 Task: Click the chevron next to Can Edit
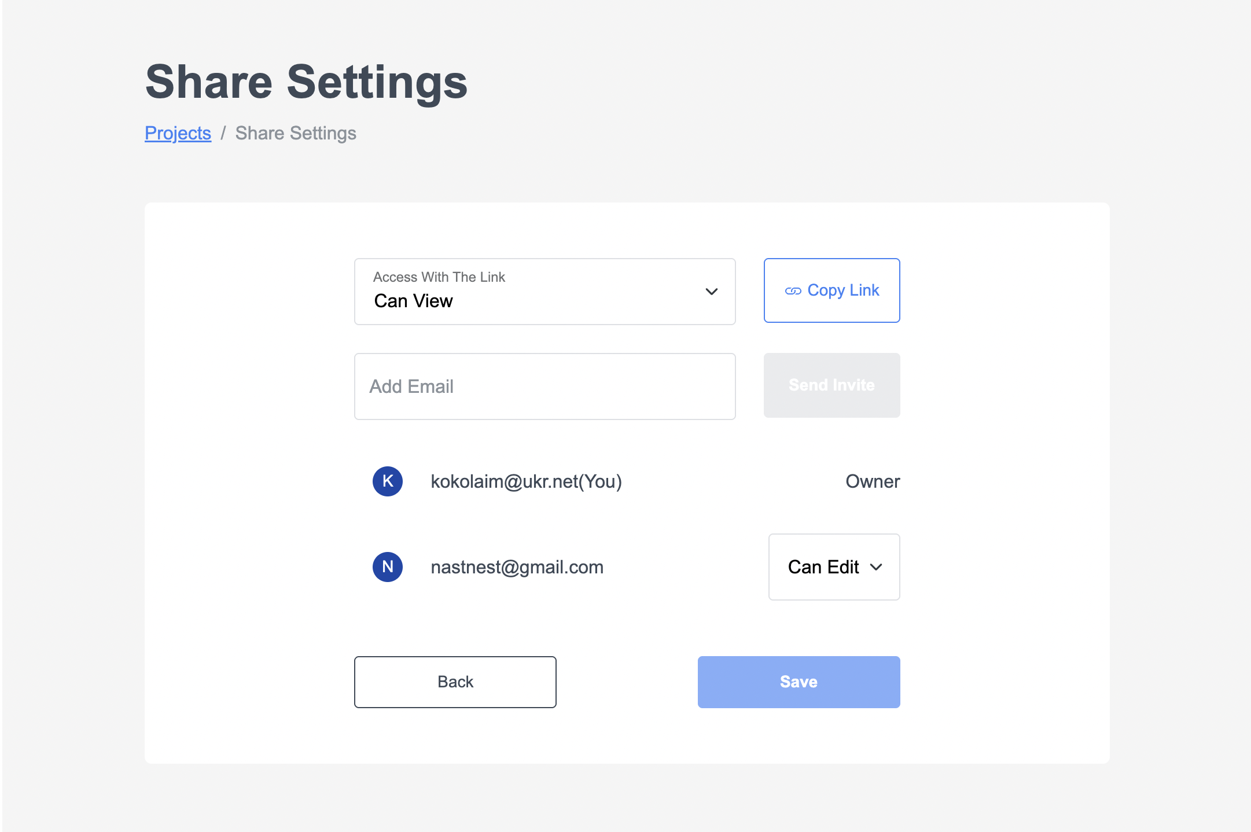(876, 567)
